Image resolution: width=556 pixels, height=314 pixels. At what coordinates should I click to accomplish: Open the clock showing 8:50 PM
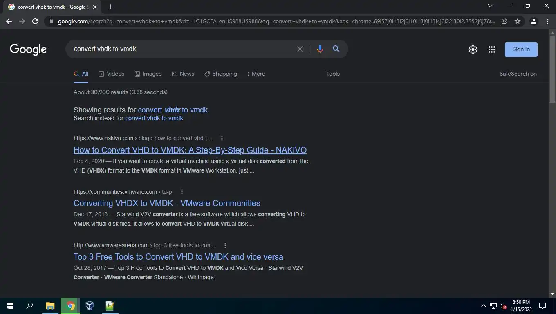521,306
